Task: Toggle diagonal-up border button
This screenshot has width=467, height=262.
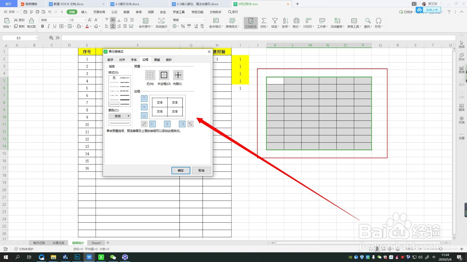Action: click(144, 124)
